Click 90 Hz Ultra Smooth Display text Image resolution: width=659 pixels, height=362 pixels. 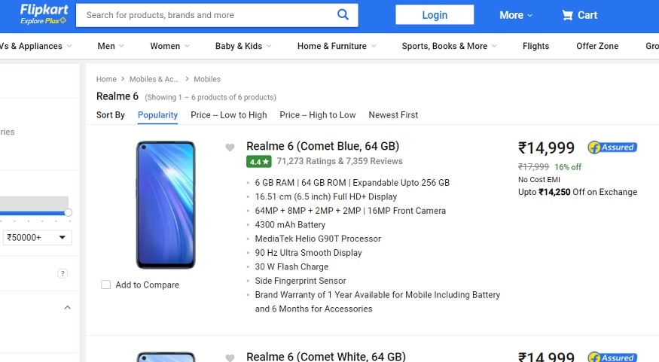(x=308, y=253)
